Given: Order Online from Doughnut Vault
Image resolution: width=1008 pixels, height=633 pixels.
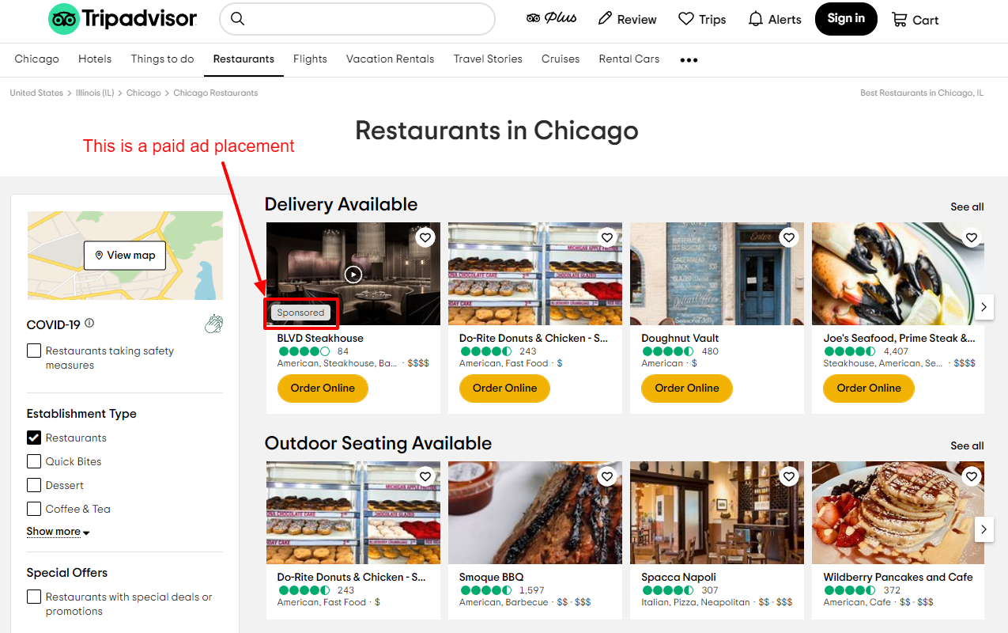Looking at the screenshot, I should [x=687, y=389].
